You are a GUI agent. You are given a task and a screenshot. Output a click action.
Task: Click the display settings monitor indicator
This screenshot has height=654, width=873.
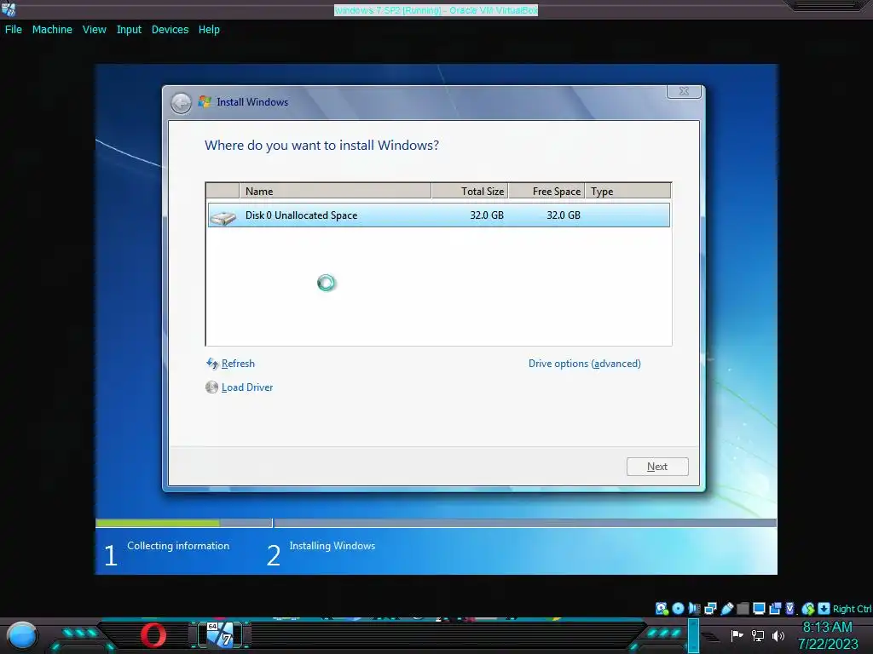pos(759,608)
